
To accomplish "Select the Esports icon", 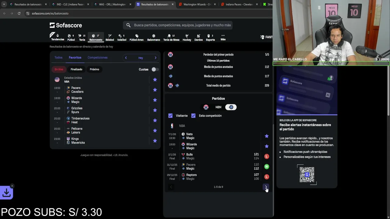I will (210, 37).
